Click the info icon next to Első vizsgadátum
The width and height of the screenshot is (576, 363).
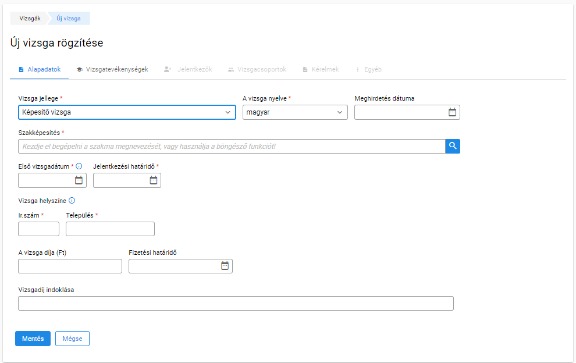(x=79, y=166)
